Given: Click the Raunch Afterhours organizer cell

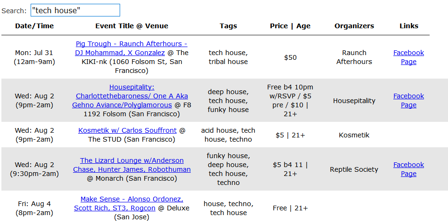Looking at the screenshot, I should [354, 57].
